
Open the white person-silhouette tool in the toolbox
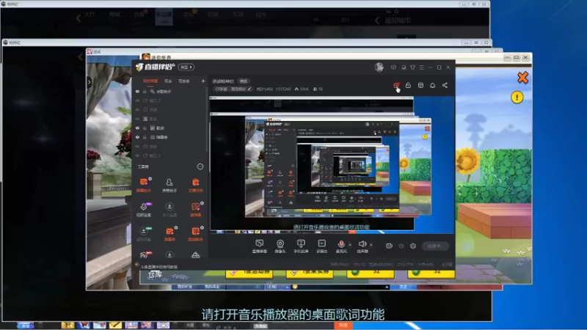169,185
